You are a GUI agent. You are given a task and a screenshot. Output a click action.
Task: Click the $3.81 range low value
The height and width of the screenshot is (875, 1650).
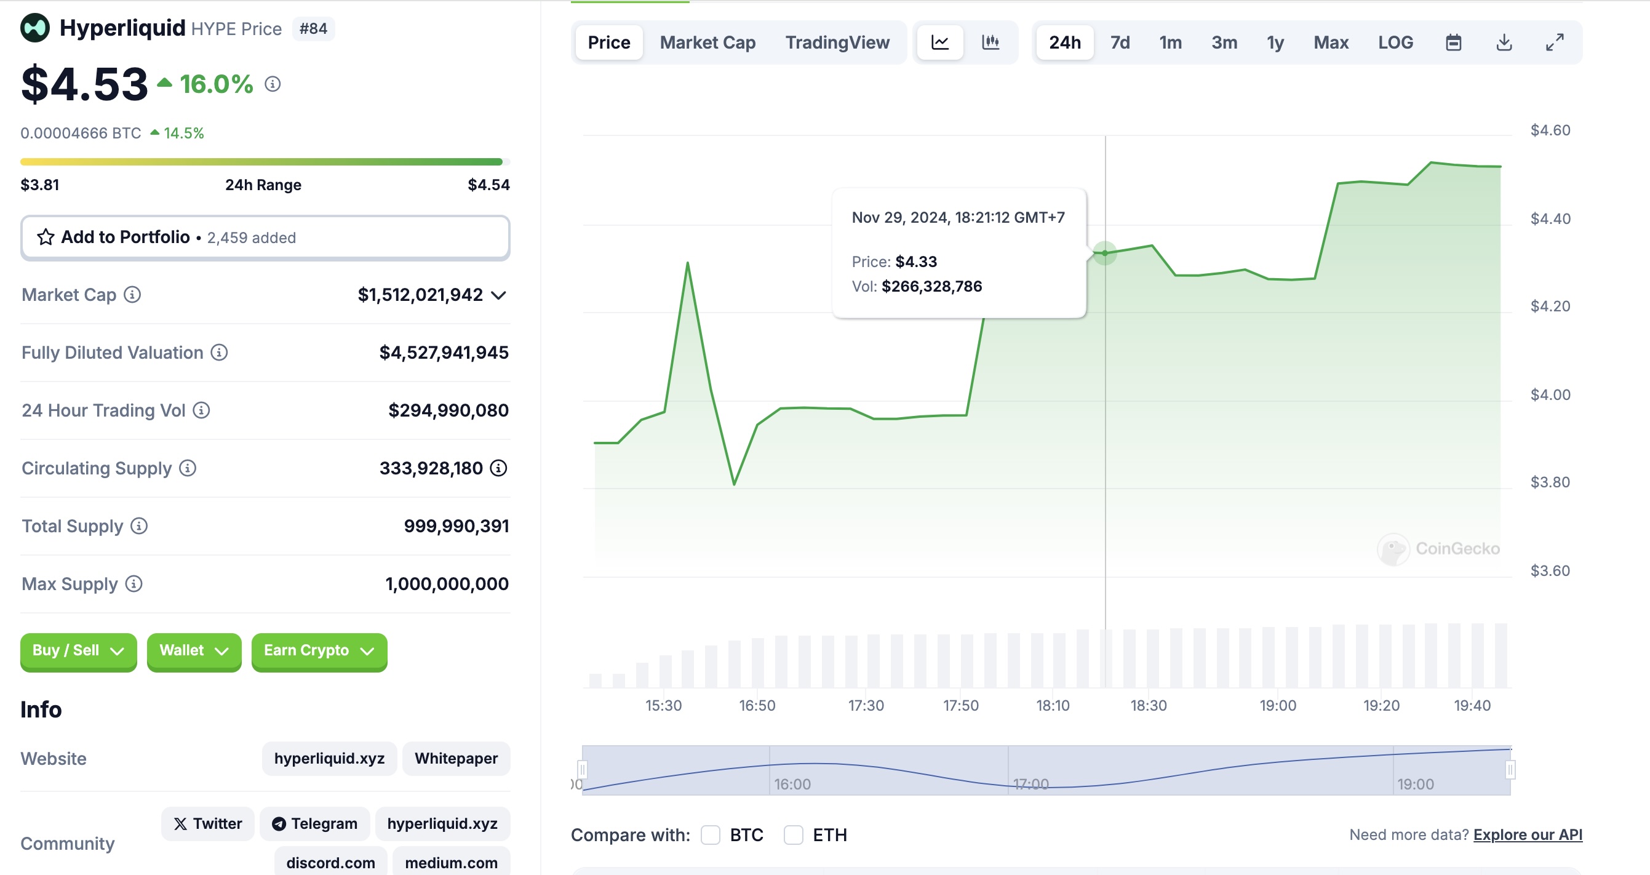click(40, 185)
